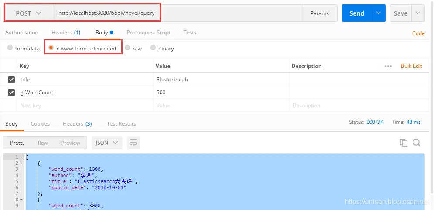
Task: Collapse the JSON array at line 1
Action: [x=21, y=157]
